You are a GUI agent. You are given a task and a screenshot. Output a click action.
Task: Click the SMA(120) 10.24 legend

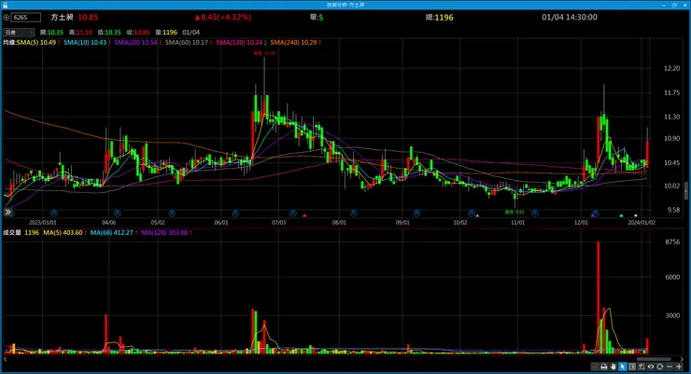(x=241, y=43)
